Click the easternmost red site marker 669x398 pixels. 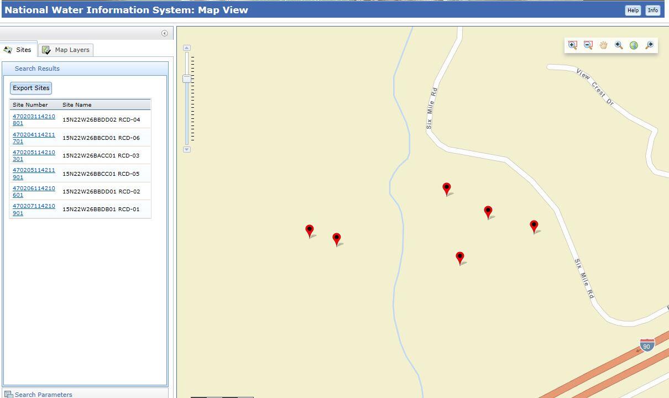(x=534, y=227)
